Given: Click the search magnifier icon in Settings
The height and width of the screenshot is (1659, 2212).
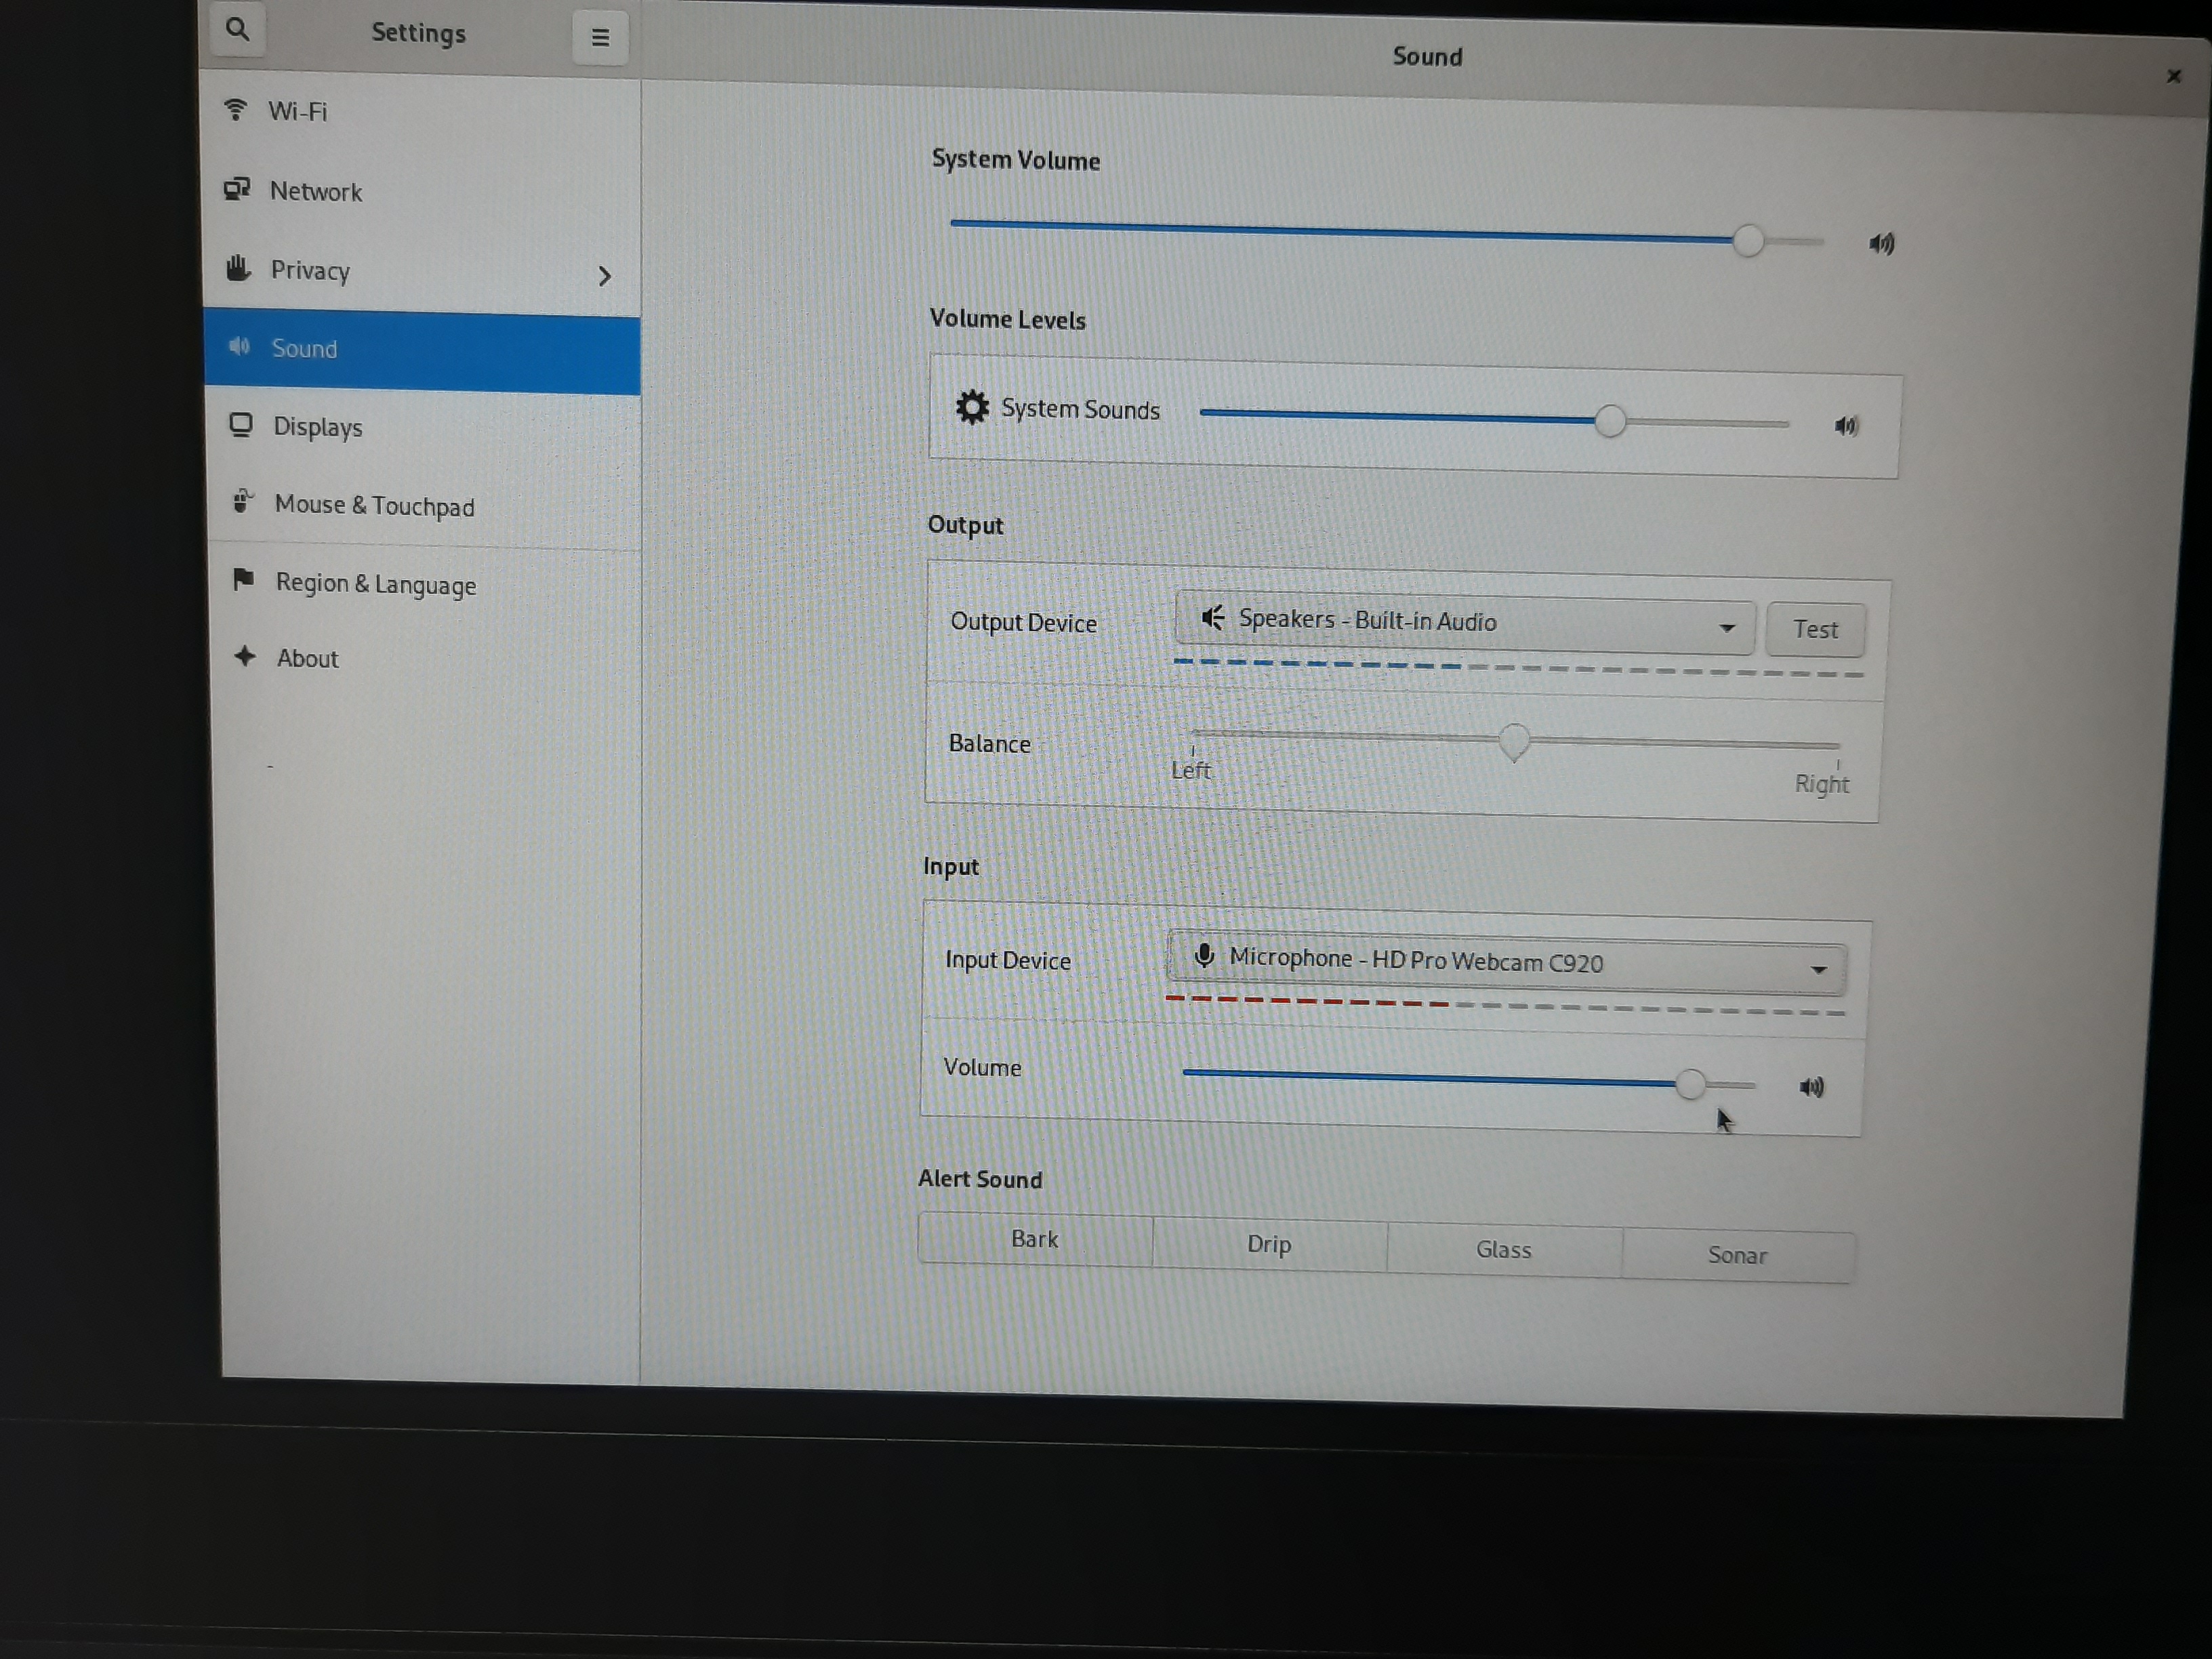Looking at the screenshot, I should click(x=238, y=30).
